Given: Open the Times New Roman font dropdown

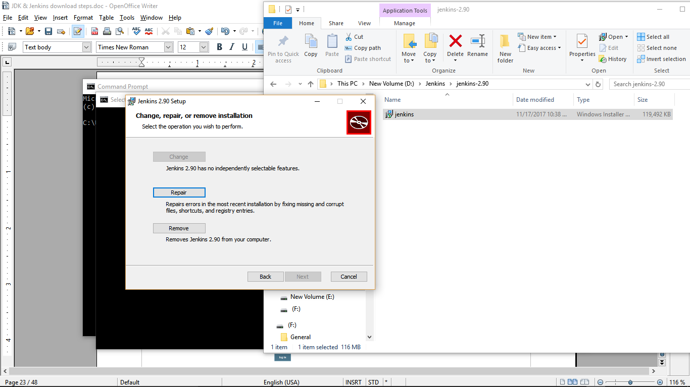Looking at the screenshot, I should tap(168, 47).
